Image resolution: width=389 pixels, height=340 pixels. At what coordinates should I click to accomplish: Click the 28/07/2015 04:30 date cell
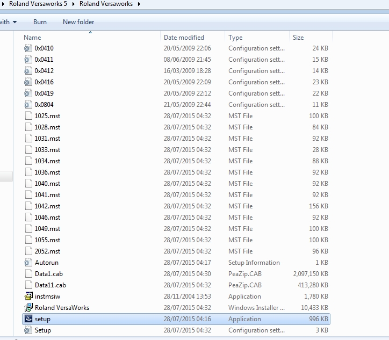pyautogui.click(x=188, y=274)
